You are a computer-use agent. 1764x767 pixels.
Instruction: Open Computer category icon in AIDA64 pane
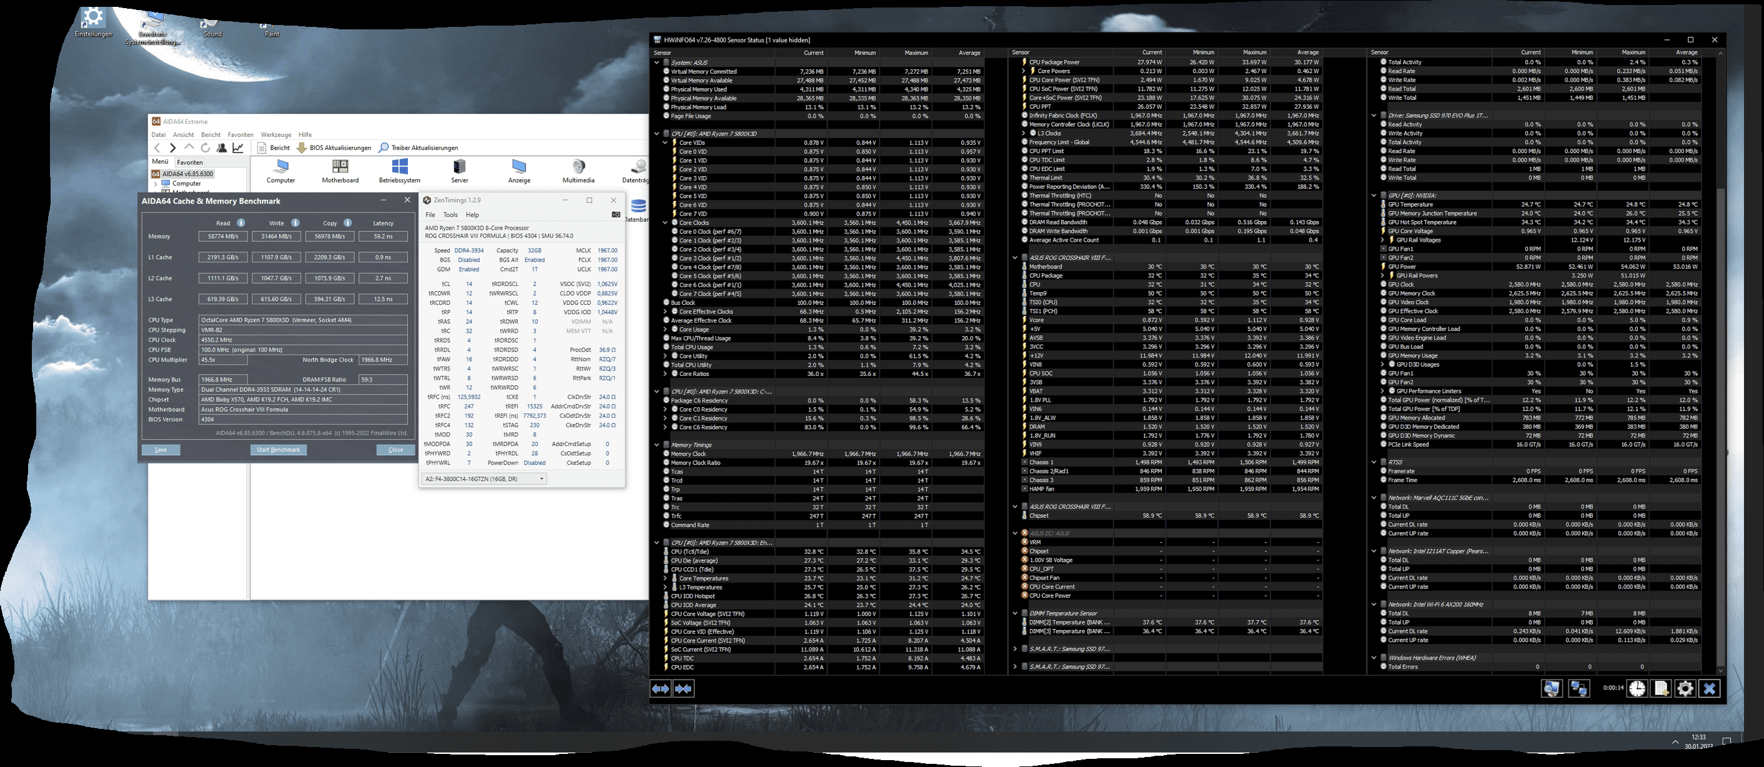tap(280, 171)
